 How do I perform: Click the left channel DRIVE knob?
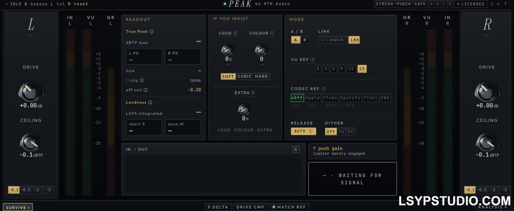tap(31, 92)
